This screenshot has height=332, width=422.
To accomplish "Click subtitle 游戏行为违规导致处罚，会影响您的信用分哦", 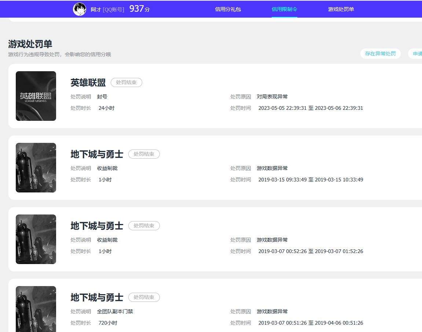I will click(x=59, y=54).
